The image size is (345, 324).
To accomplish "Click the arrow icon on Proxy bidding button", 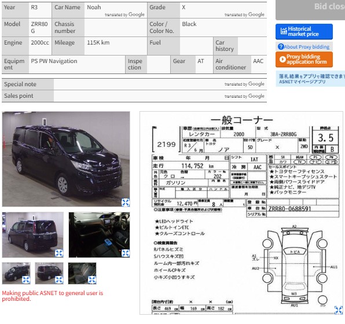I will coord(282,60).
